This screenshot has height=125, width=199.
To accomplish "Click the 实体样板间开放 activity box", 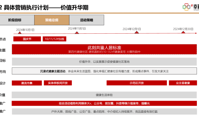I will (x=58, y=83).
